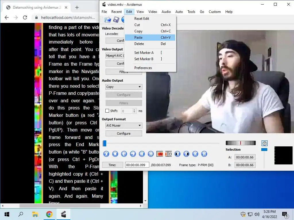Choose Copy from the Edit menu
294x220 pixels.
pyautogui.click(x=150, y=31)
